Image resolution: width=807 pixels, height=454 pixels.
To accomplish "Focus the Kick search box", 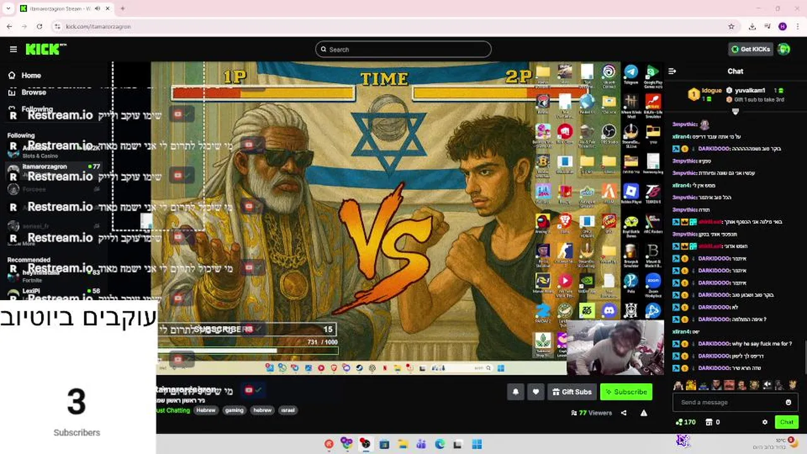I will pos(403,49).
